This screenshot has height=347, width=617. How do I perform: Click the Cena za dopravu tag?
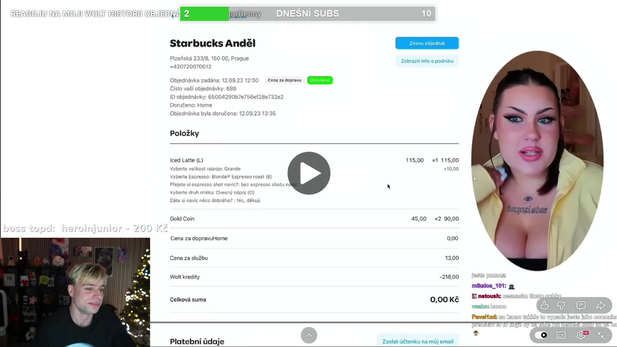pos(284,80)
